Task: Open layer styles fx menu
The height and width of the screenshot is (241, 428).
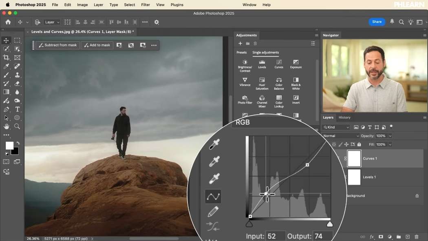Action: click(x=371, y=237)
